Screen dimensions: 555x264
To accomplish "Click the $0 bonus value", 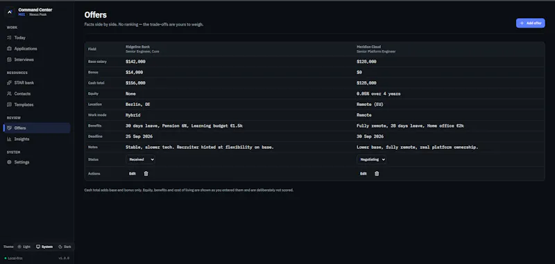I will [359, 72].
